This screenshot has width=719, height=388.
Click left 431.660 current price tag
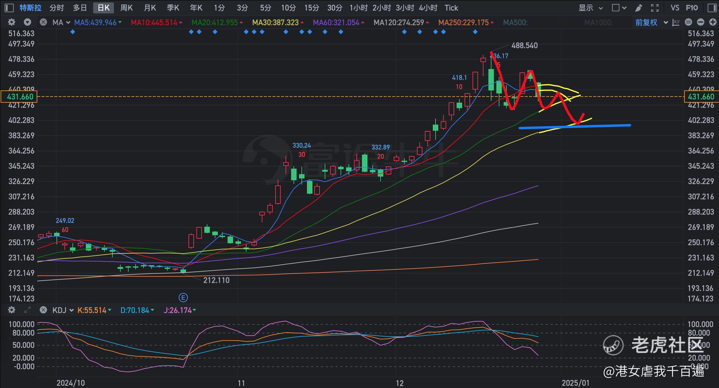click(x=19, y=97)
